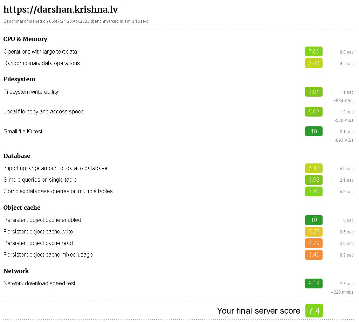The image size is (359, 322).
Task: Select the 8.61 filesystem write score badge
Action: coord(314,92)
